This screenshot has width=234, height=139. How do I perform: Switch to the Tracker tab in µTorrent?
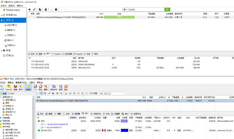[x=56, y=54]
